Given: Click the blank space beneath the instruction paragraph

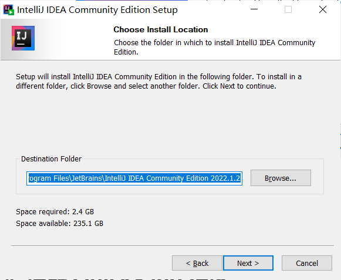Looking at the screenshot, I should 170,122.
